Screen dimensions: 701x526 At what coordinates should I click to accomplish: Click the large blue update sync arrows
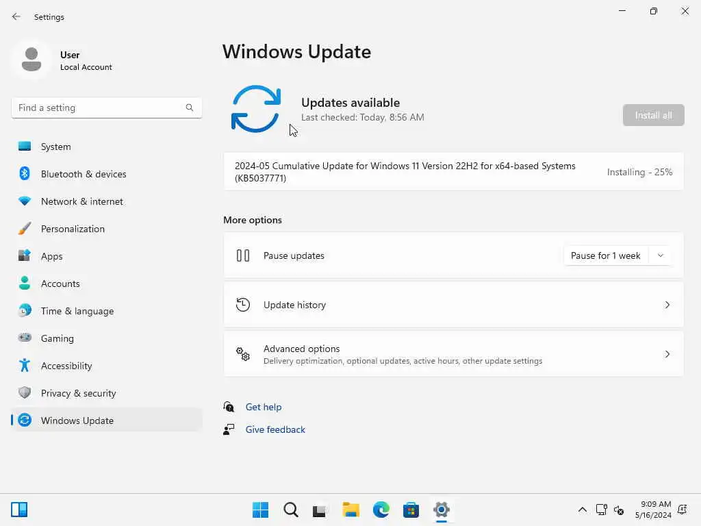(256, 109)
